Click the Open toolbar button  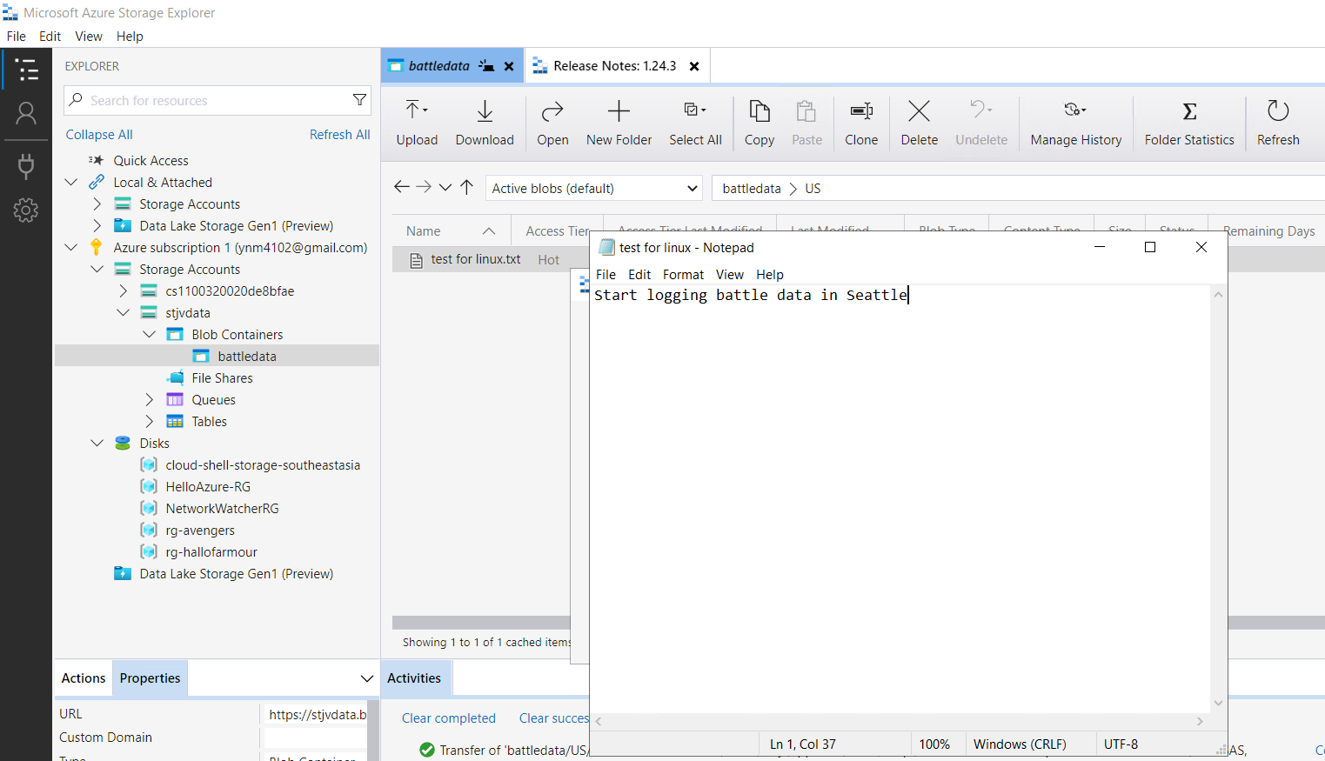point(552,123)
